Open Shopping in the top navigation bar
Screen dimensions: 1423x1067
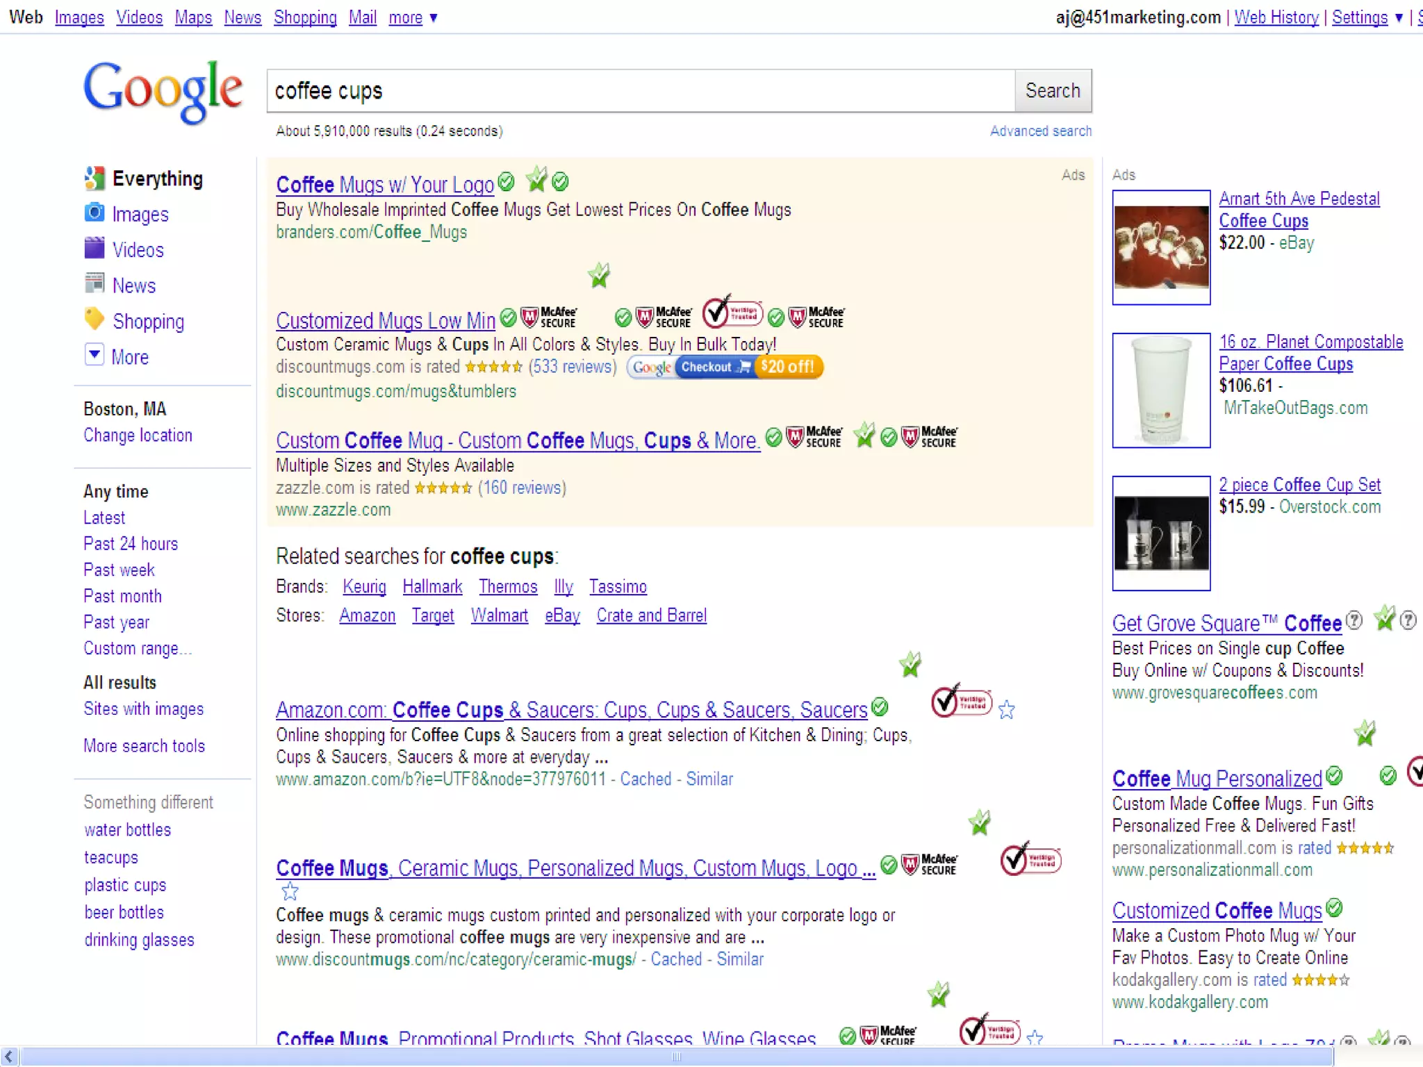(305, 17)
